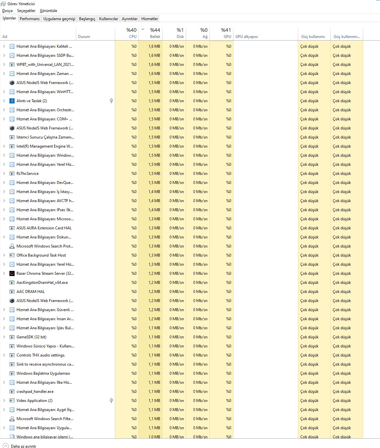Expand the WPBT_with_Universal_LAN row
Image resolution: width=380 pixels, height=448 pixels.
click(4, 65)
